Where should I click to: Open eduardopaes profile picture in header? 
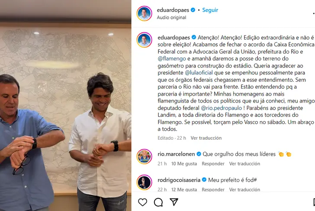tap(144, 13)
